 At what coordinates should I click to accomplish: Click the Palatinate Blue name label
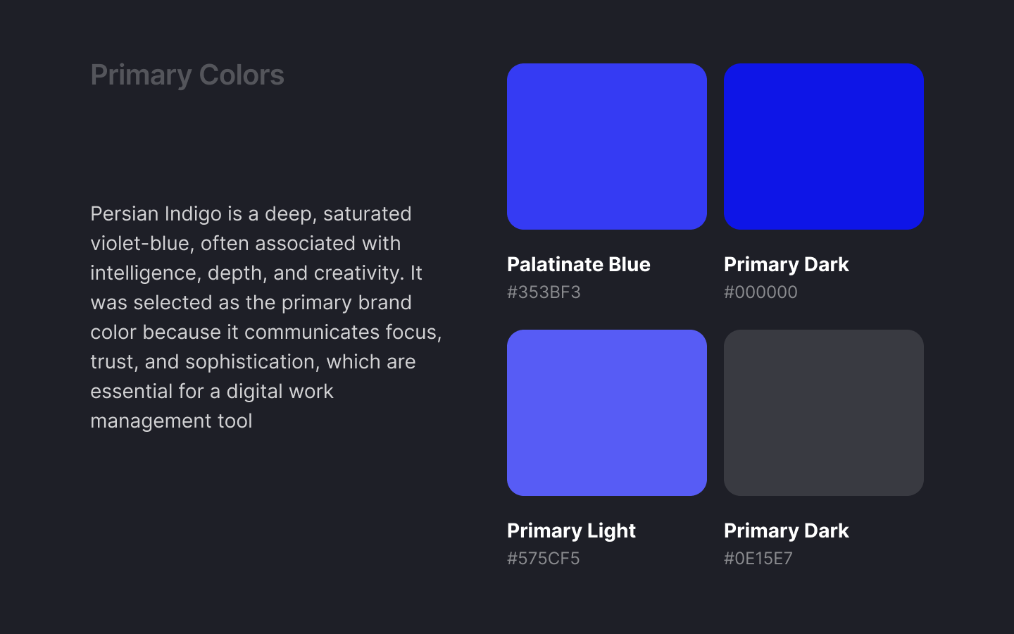point(578,264)
